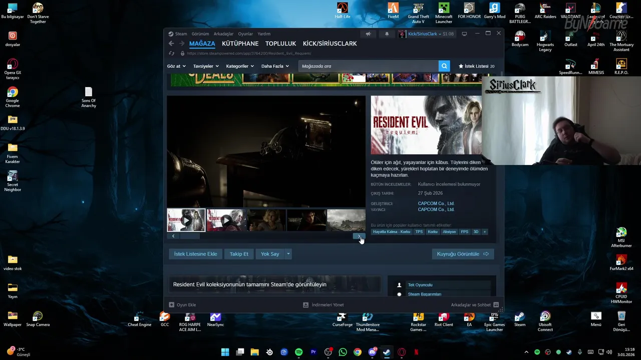Select the Hayatta Kalma - Korku tag
This screenshot has height=360, width=641.
click(392, 231)
